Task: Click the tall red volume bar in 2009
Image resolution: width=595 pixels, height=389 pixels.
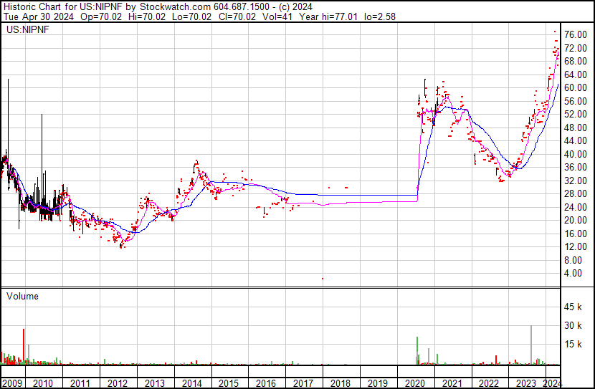Action: (24, 347)
